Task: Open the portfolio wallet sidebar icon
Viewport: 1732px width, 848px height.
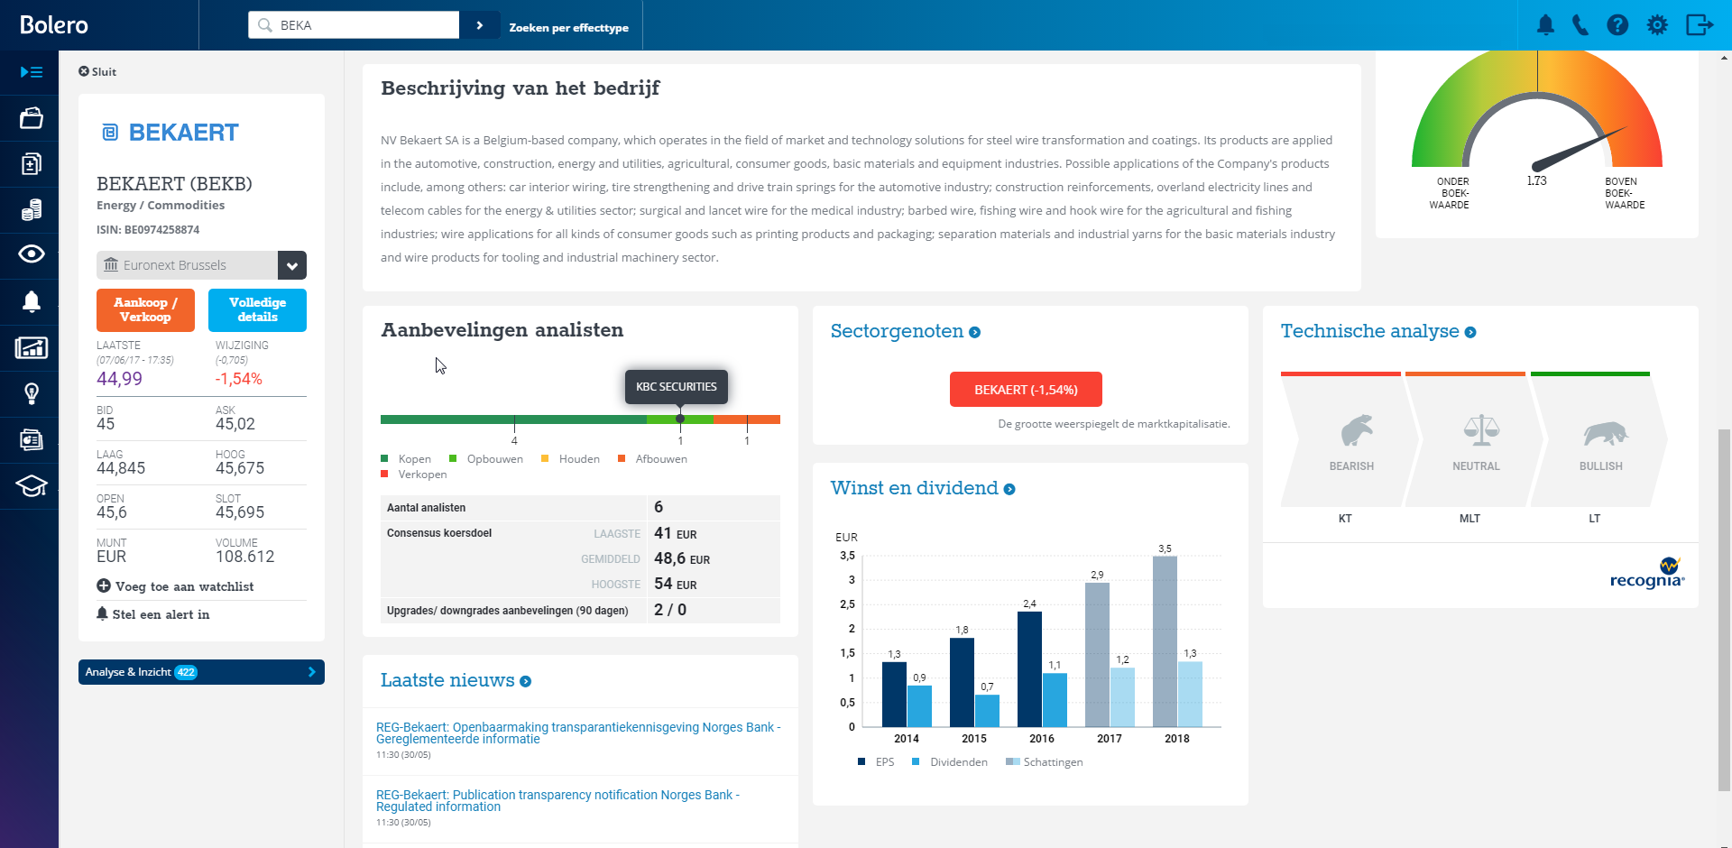Action: coord(31,118)
